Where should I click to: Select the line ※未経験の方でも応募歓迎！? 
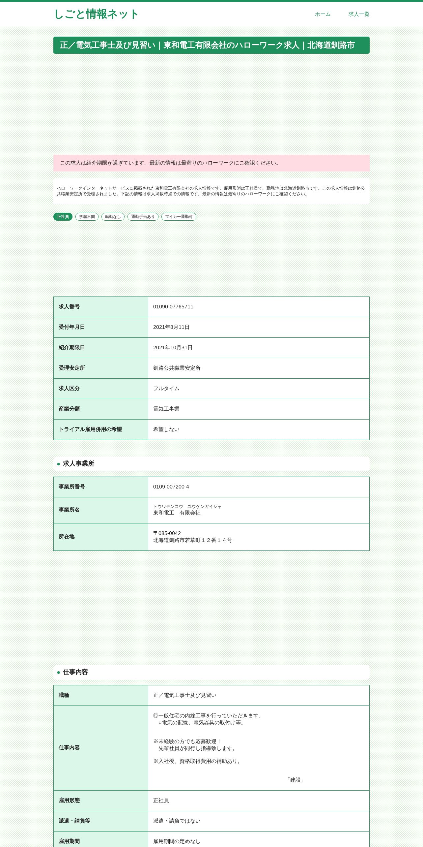pos(187,741)
